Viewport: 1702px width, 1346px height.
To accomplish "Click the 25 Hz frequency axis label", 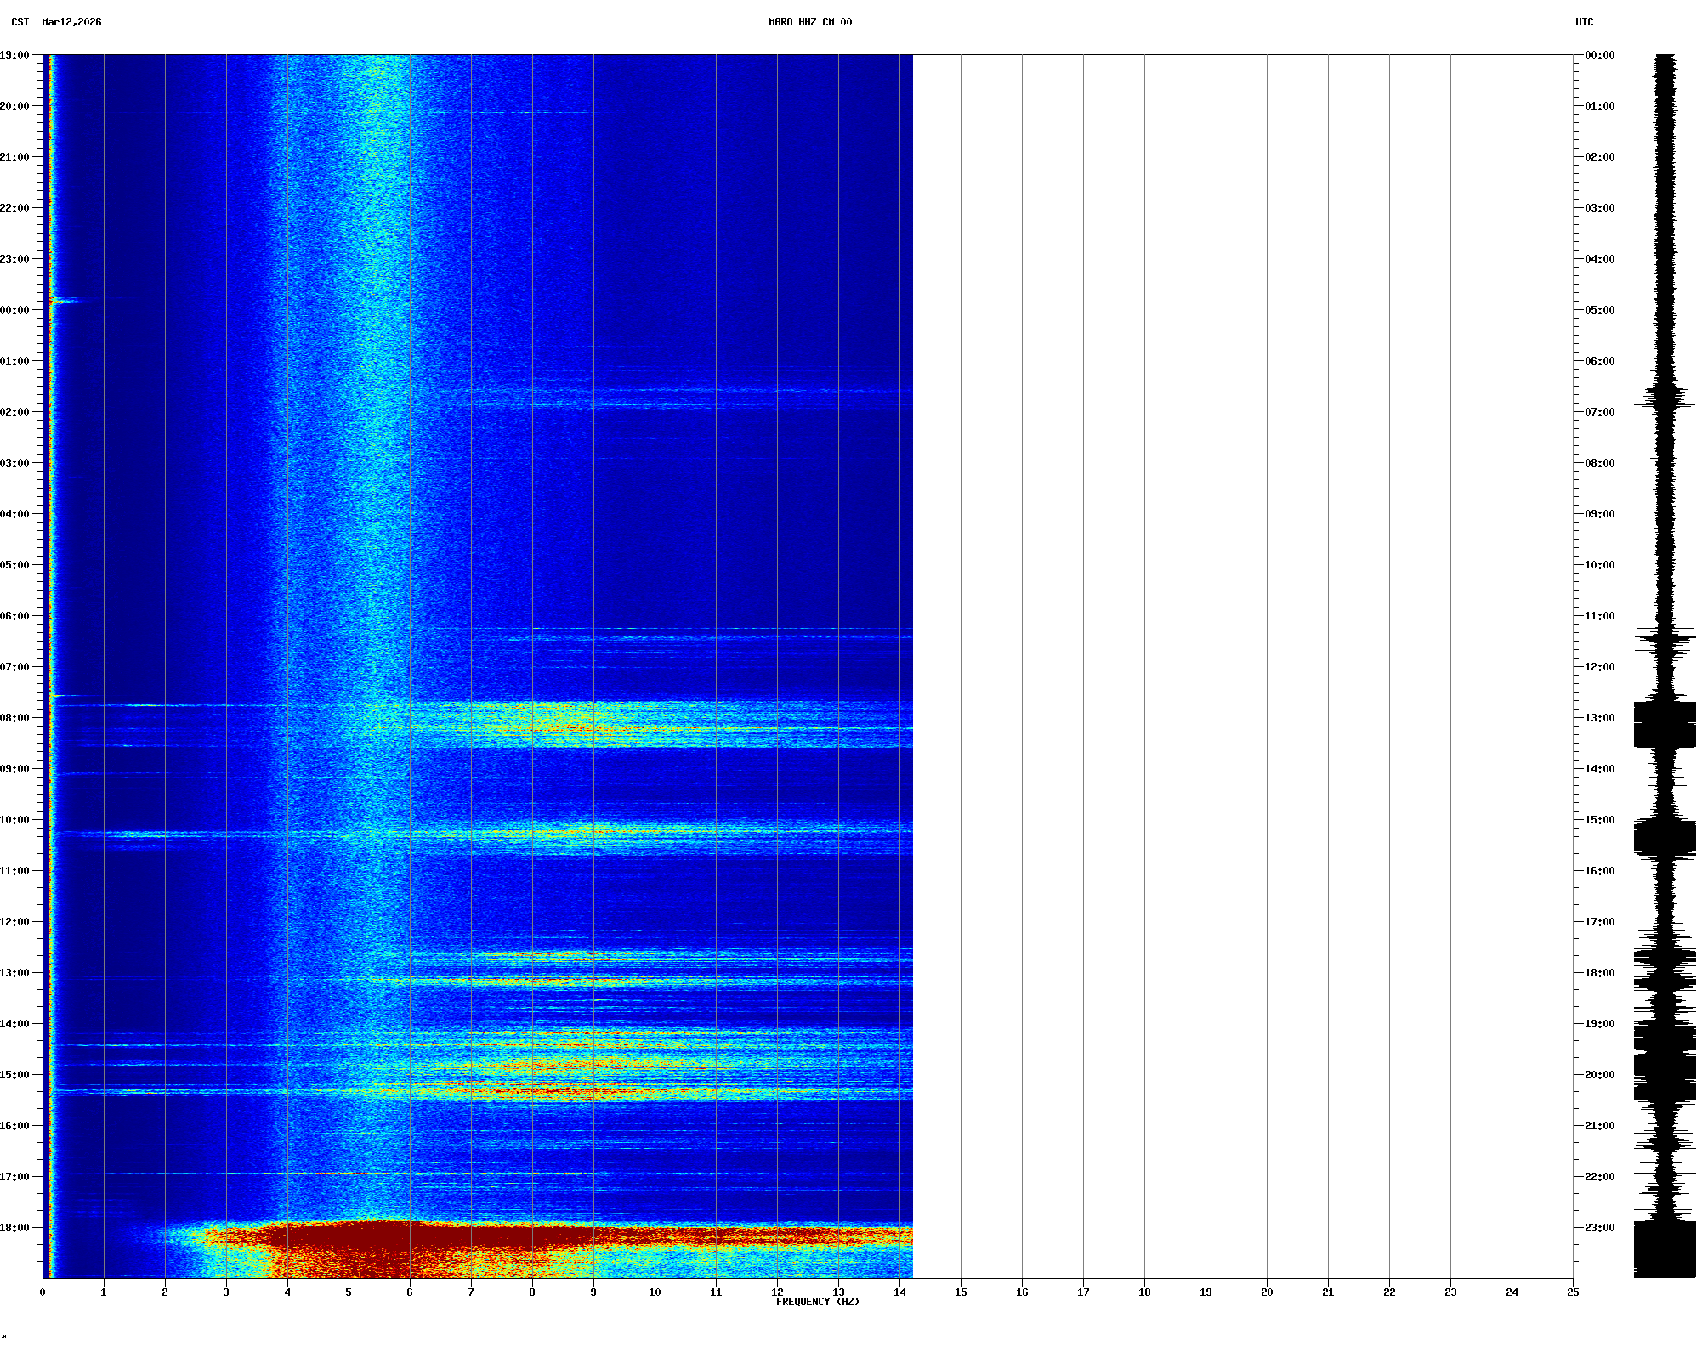I will click(1573, 1292).
